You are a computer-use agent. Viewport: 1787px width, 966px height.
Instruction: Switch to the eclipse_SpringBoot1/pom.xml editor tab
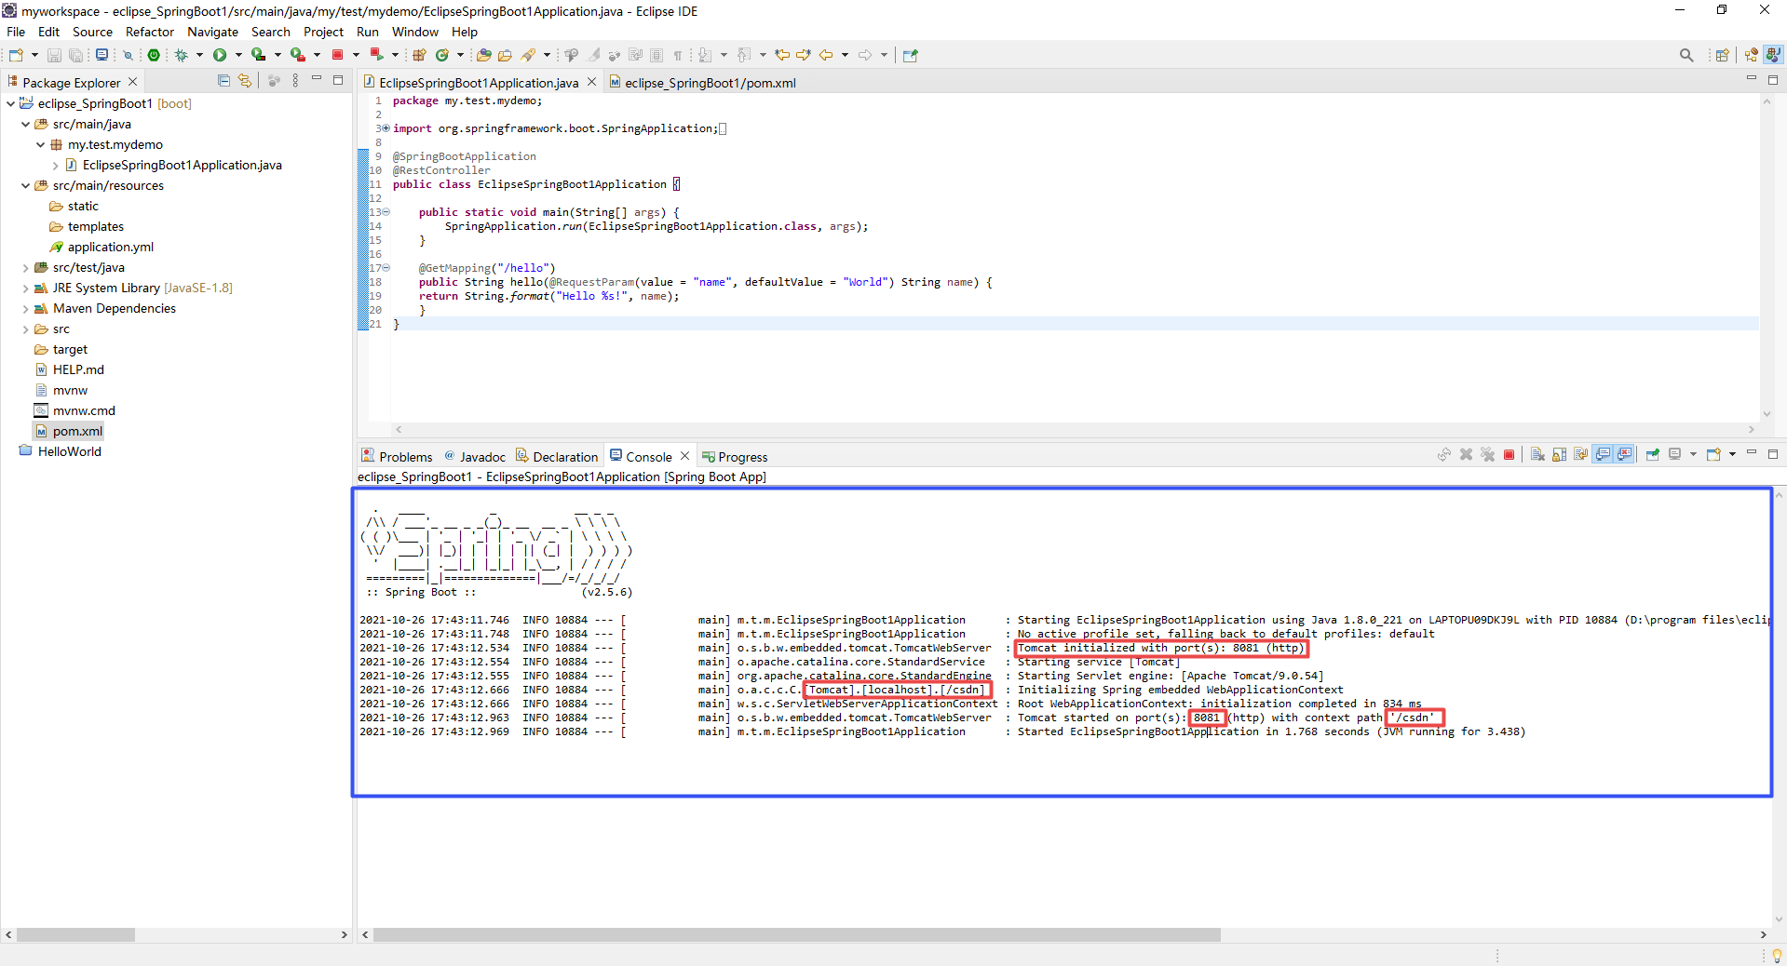(x=704, y=83)
